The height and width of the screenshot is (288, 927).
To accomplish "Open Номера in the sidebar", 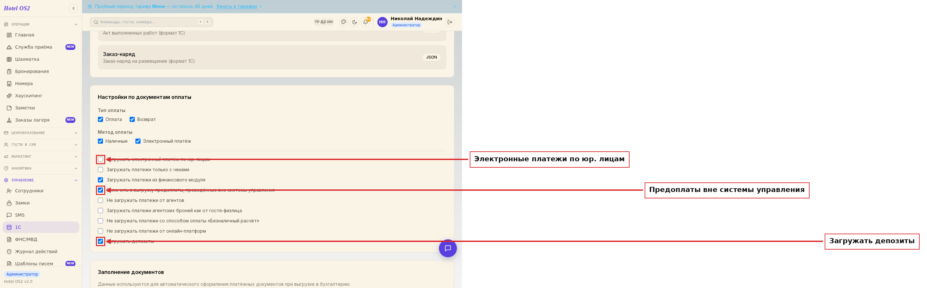I will tap(41, 84).
